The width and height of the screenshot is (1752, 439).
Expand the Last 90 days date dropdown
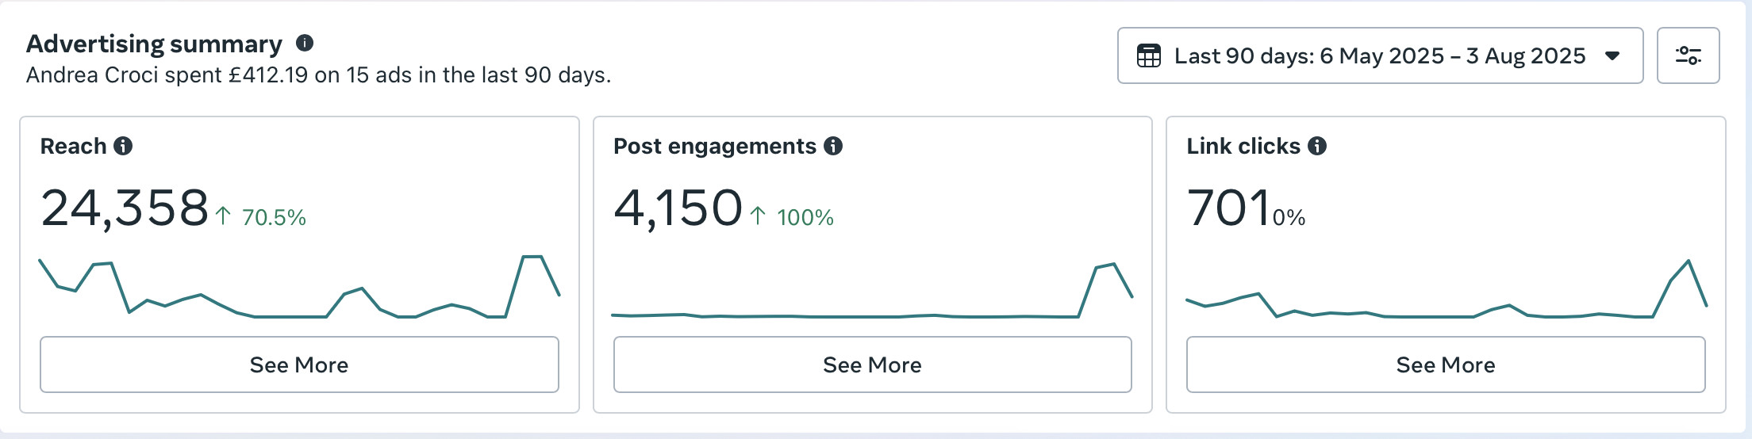coord(1380,55)
